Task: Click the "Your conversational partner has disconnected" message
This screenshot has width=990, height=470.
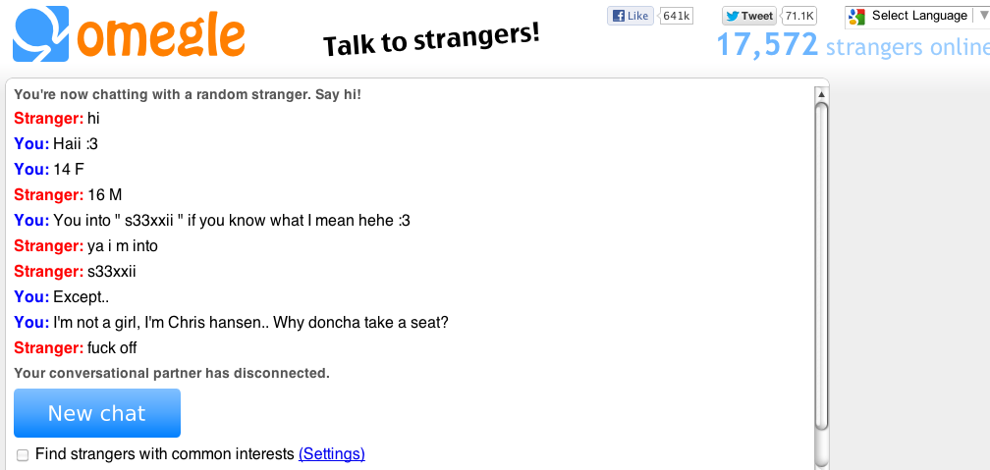Action: point(172,374)
